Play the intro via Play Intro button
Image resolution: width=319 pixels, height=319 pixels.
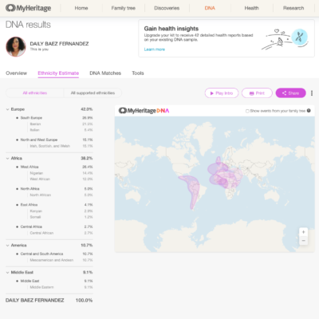[222, 93]
